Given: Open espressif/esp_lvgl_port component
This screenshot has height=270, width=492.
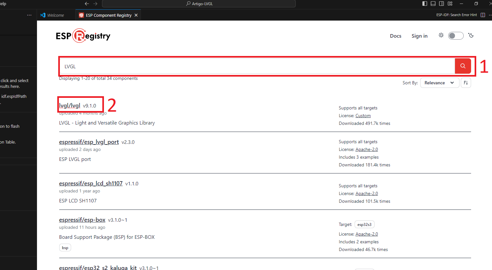Looking at the screenshot, I should click(89, 142).
